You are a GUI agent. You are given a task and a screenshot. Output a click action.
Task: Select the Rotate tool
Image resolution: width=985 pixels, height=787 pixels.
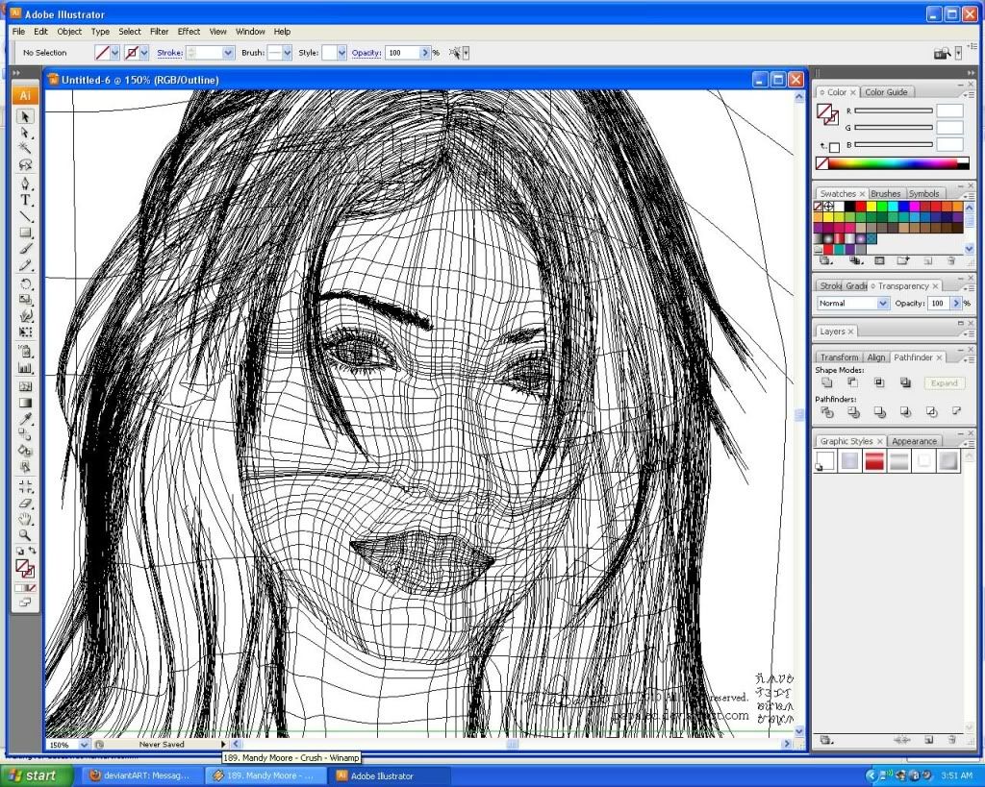[x=25, y=283]
